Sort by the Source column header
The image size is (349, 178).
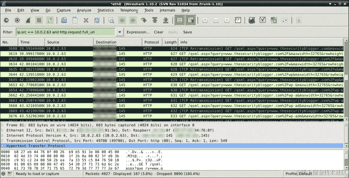69,42
